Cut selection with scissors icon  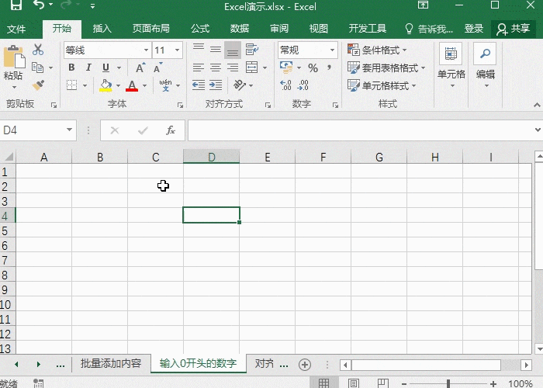[x=38, y=50]
